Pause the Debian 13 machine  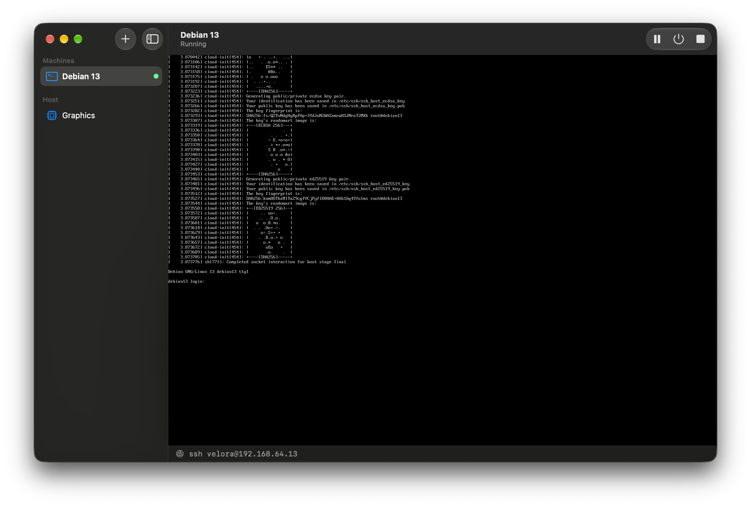[x=657, y=39]
